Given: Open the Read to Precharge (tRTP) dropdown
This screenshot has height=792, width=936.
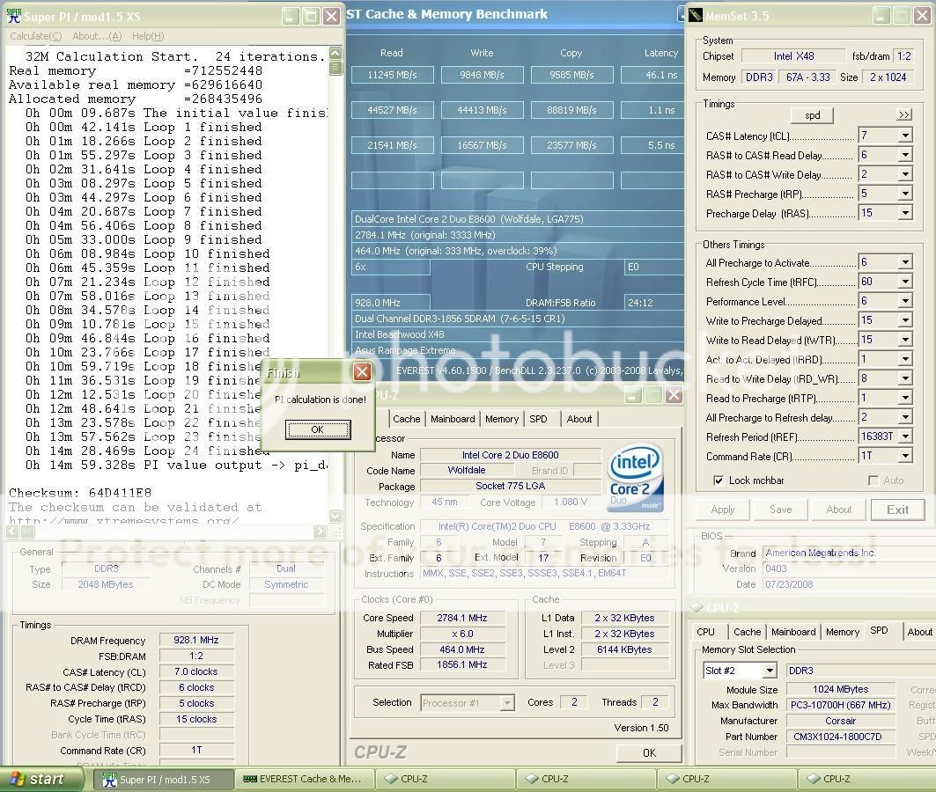Looking at the screenshot, I should click(905, 398).
